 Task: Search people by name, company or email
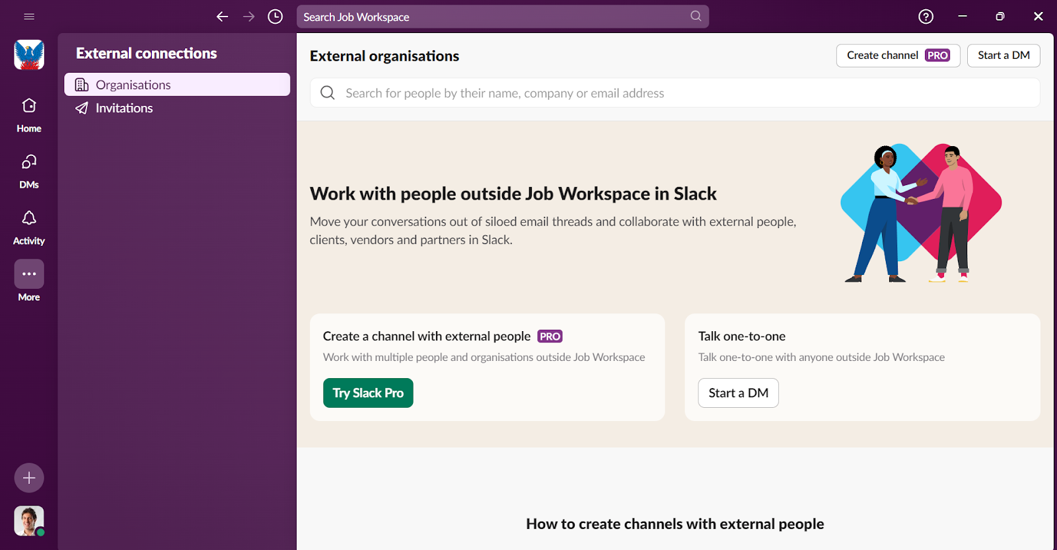pos(674,93)
